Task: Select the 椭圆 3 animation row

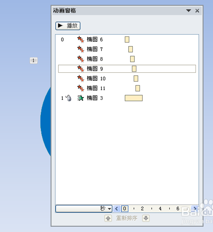Action: click(127, 98)
